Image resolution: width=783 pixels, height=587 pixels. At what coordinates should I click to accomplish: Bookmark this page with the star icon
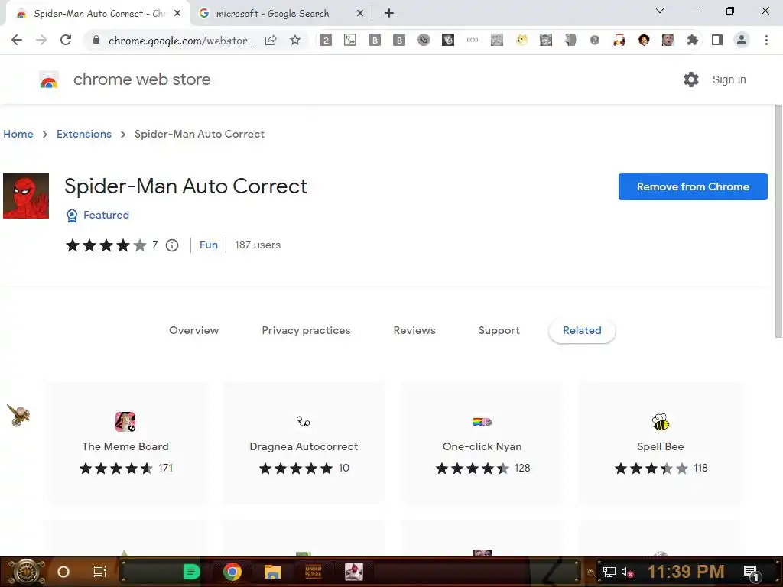click(295, 40)
